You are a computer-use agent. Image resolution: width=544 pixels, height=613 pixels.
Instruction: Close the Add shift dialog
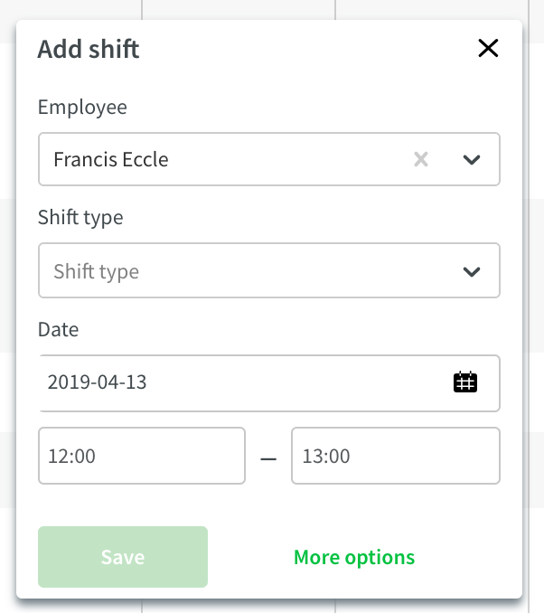click(488, 48)
